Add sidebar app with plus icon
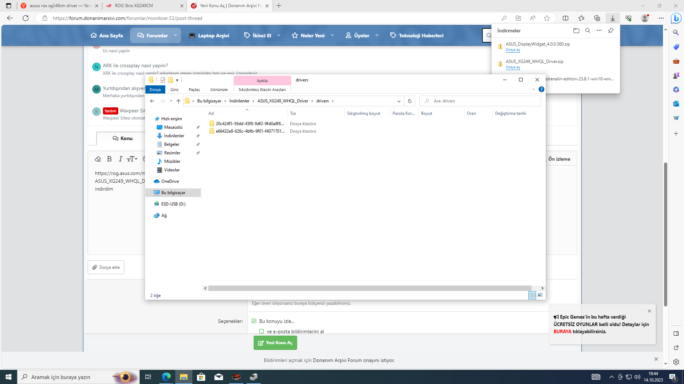Screen dimensions: 684x384 click(676, 134)
